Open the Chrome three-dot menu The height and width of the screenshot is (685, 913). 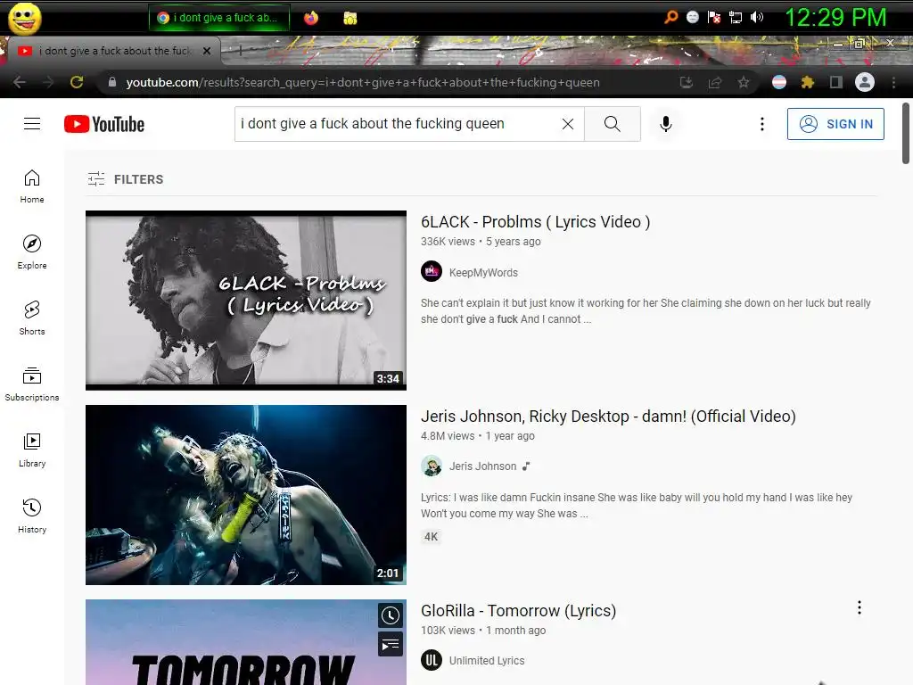(x=893, y=82)
